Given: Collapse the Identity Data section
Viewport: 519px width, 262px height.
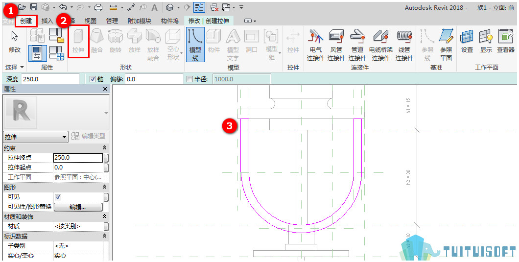Looking at the screenshot, I should [x=105, y=236].
